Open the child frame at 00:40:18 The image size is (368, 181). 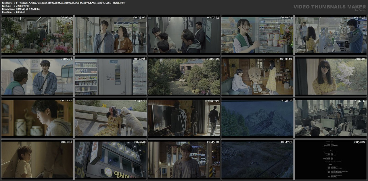pos(37,159)
